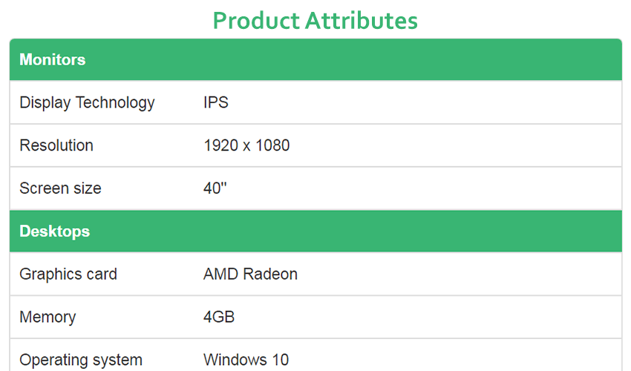This screenshot has height=371, width=631.
Task: Click the empty green area of the Desktops header
Action: coord(356,232)
